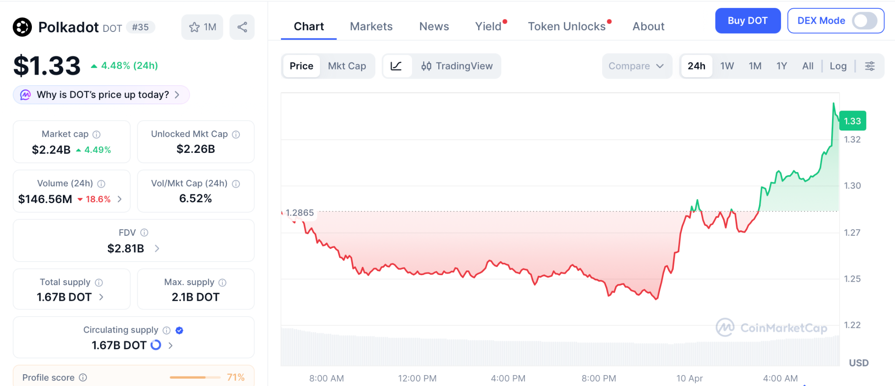Click the Buy DOT button
Screen dimensions: 895x386
point(747,21)
